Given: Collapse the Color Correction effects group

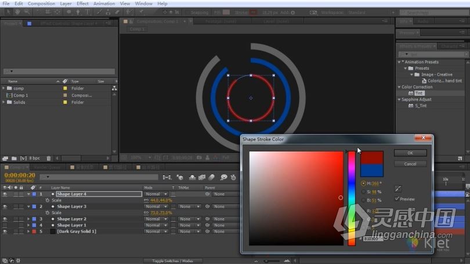Looking at the screenshot, I should point(399,87).
